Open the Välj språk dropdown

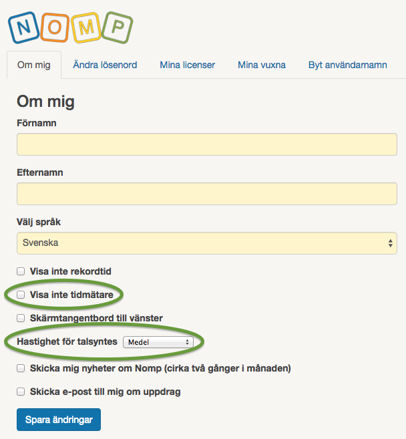pyautogui.click(x=207, y=243)
